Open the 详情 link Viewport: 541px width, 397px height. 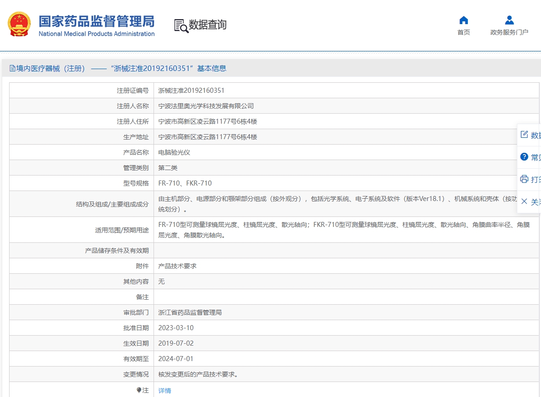click(164, 391)
